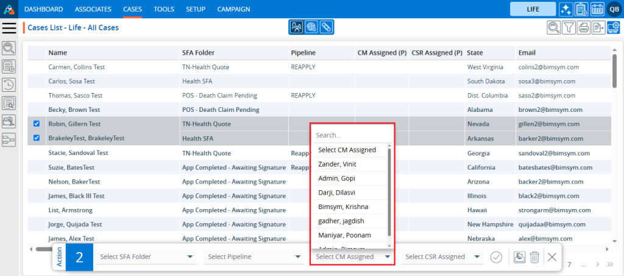The width and height of the screenshot is (624, 276).
Task: Click the trash delete icon in action bar
Action: pos(534,257)
